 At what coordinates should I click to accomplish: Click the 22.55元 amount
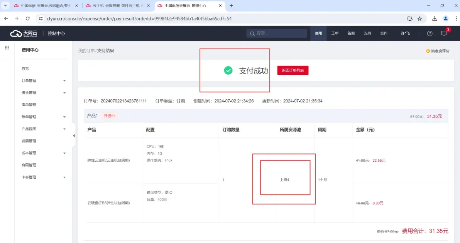(x=379, y=161)
